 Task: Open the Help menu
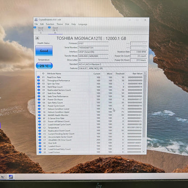click(74, 24)
